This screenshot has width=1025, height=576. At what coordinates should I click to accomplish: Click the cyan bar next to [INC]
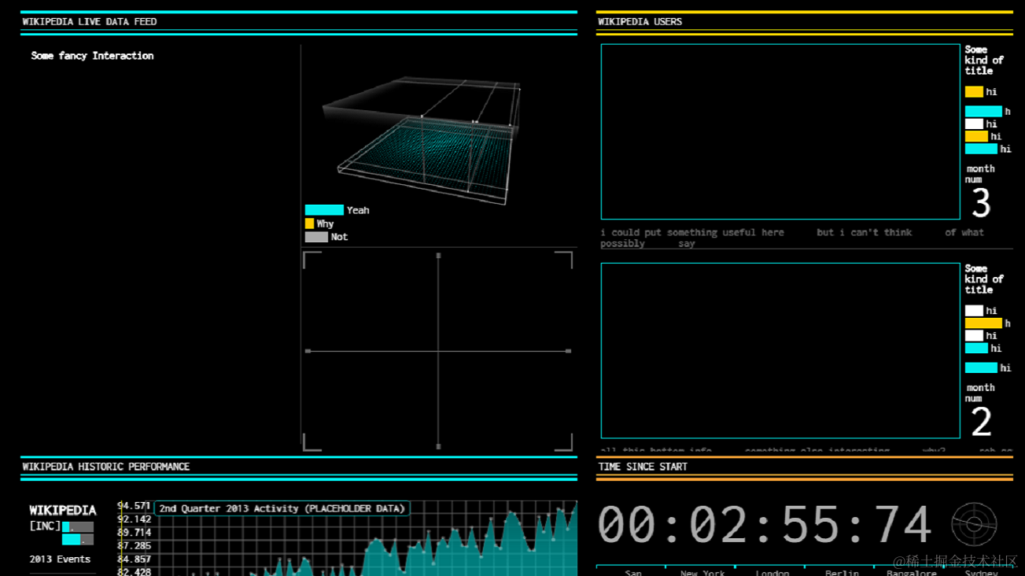pos(66,527)
